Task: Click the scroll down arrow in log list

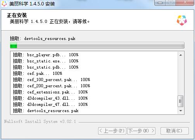Action: point(181,111)
